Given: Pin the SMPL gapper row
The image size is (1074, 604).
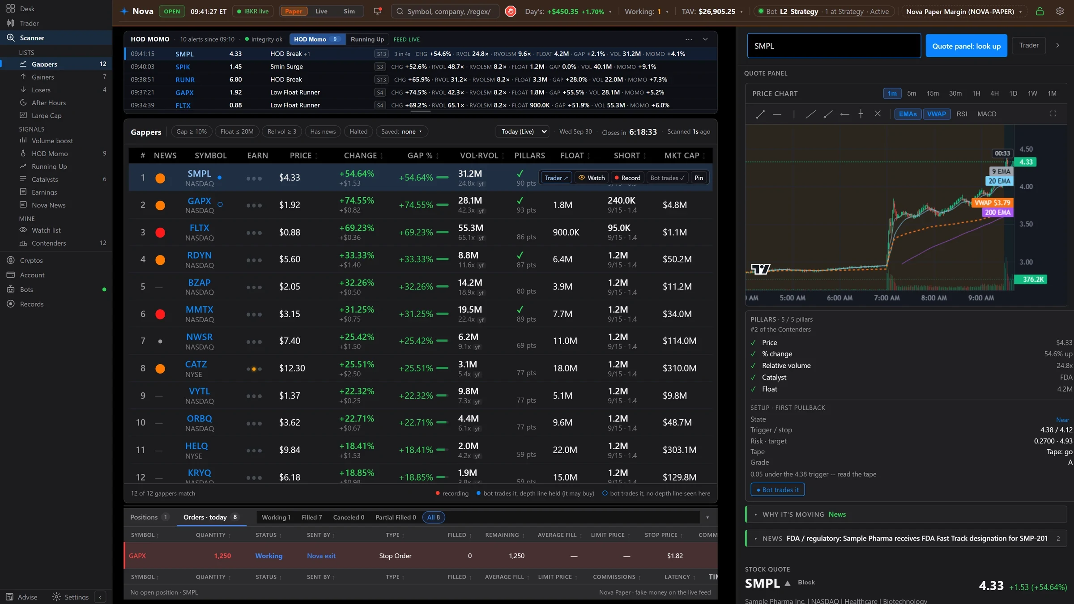Looking at the screenshot, I should click(699, 178).
